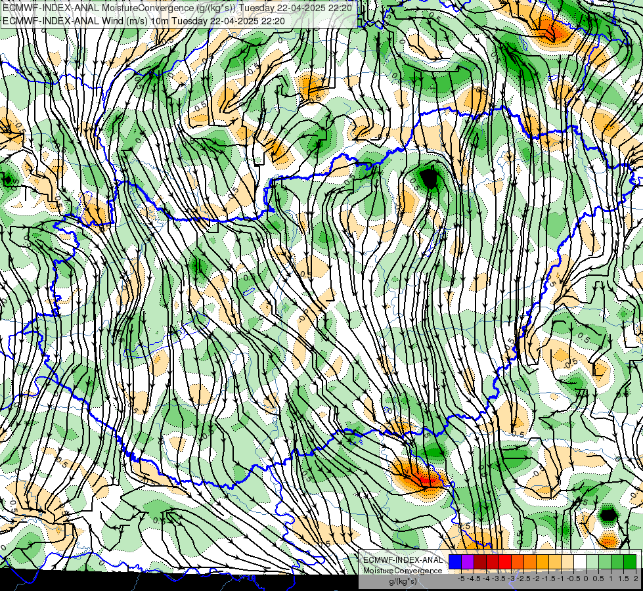The height and width of the screenshot is (591, 643).
Task: Click the '-3.5' value under the legend
Action: 499,579
